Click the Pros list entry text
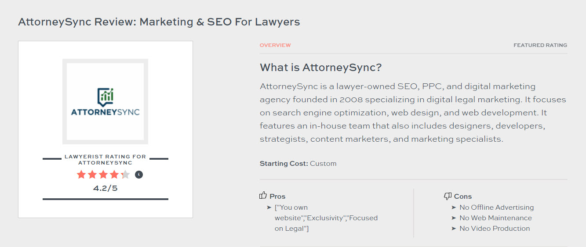Viewport: 586px width, 247px height. pyautogui.click(x=326, y=218)
